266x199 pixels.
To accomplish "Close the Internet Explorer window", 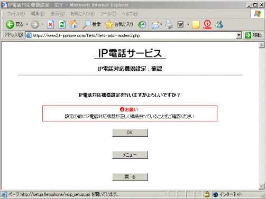I will [x=262, y=5].
